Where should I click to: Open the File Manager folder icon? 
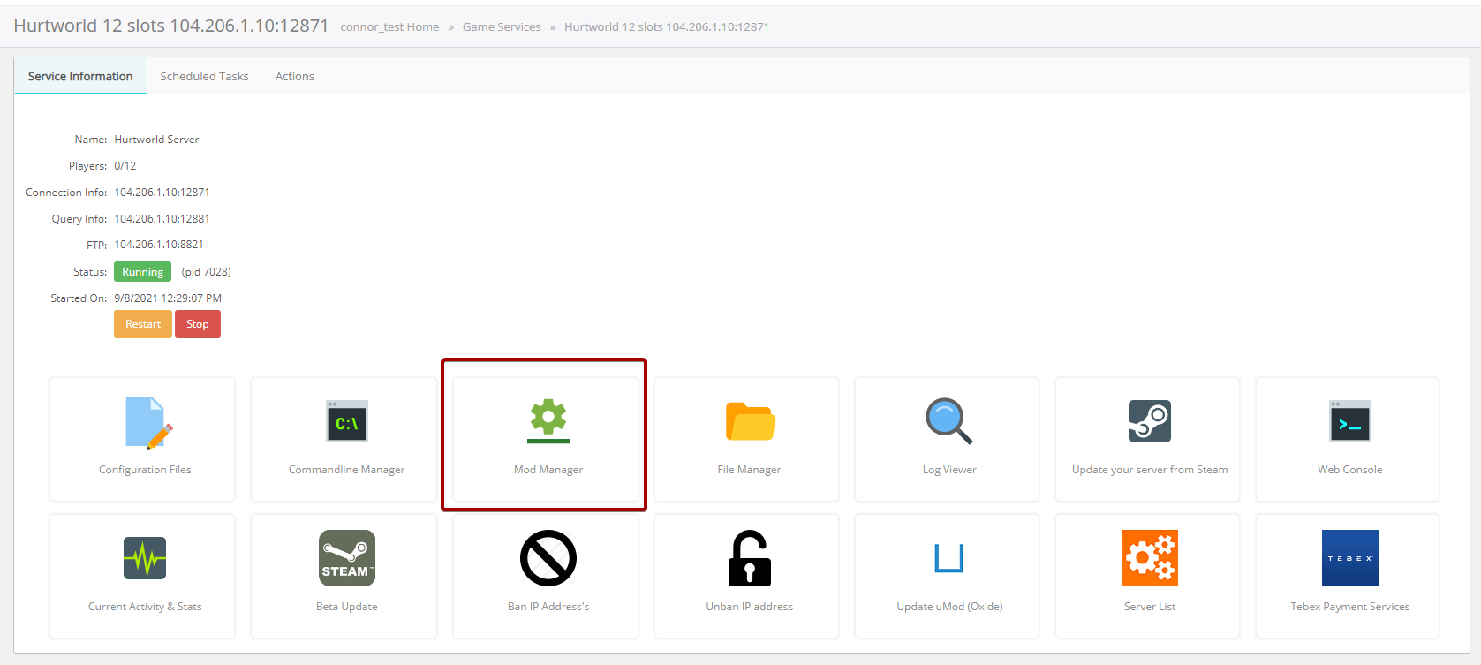point(750,422)
